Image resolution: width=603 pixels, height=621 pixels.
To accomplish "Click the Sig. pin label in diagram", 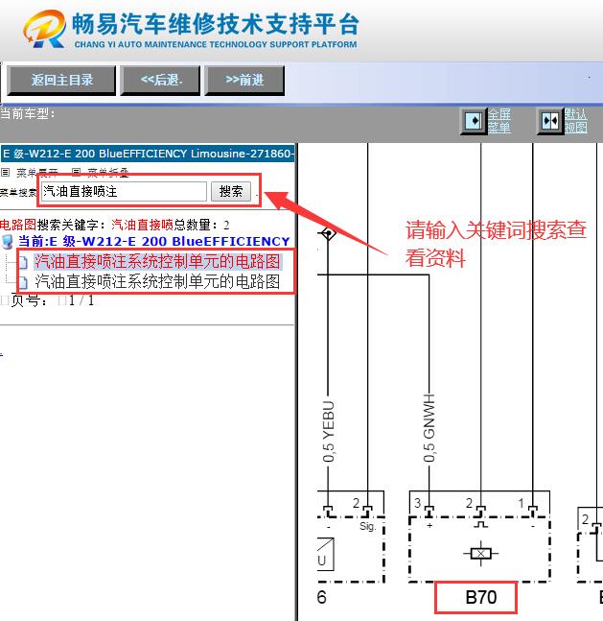I will pyautogui.click(x=367, y=527).
